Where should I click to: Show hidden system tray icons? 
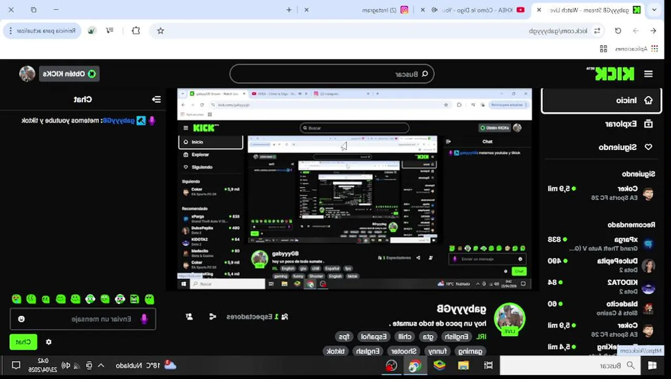[101, 365]
